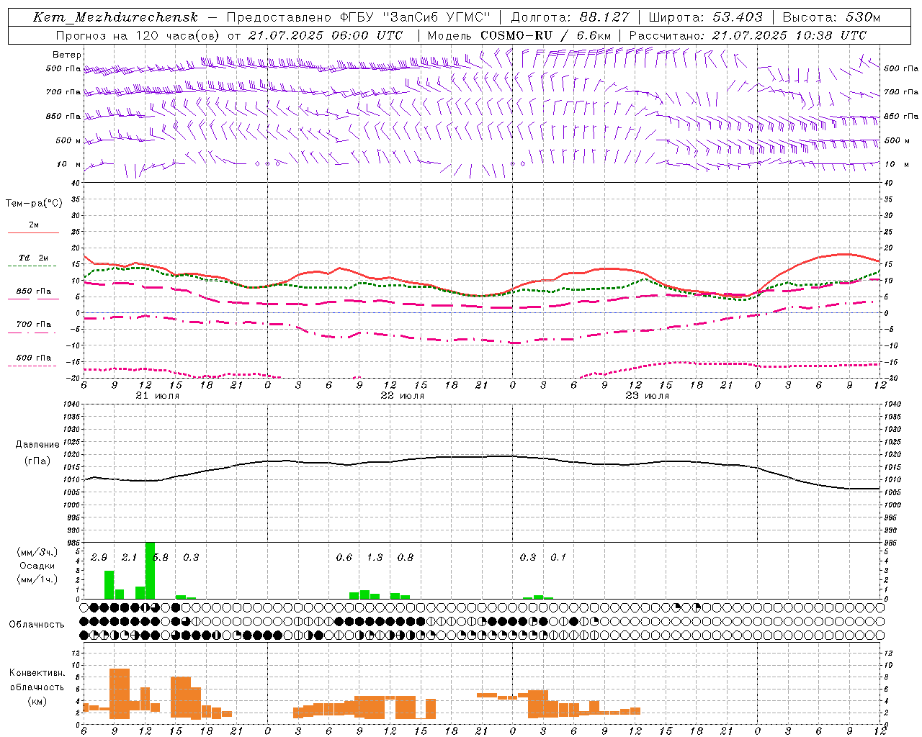Click the Облачность cloud cover label

[x=37, y=625]
